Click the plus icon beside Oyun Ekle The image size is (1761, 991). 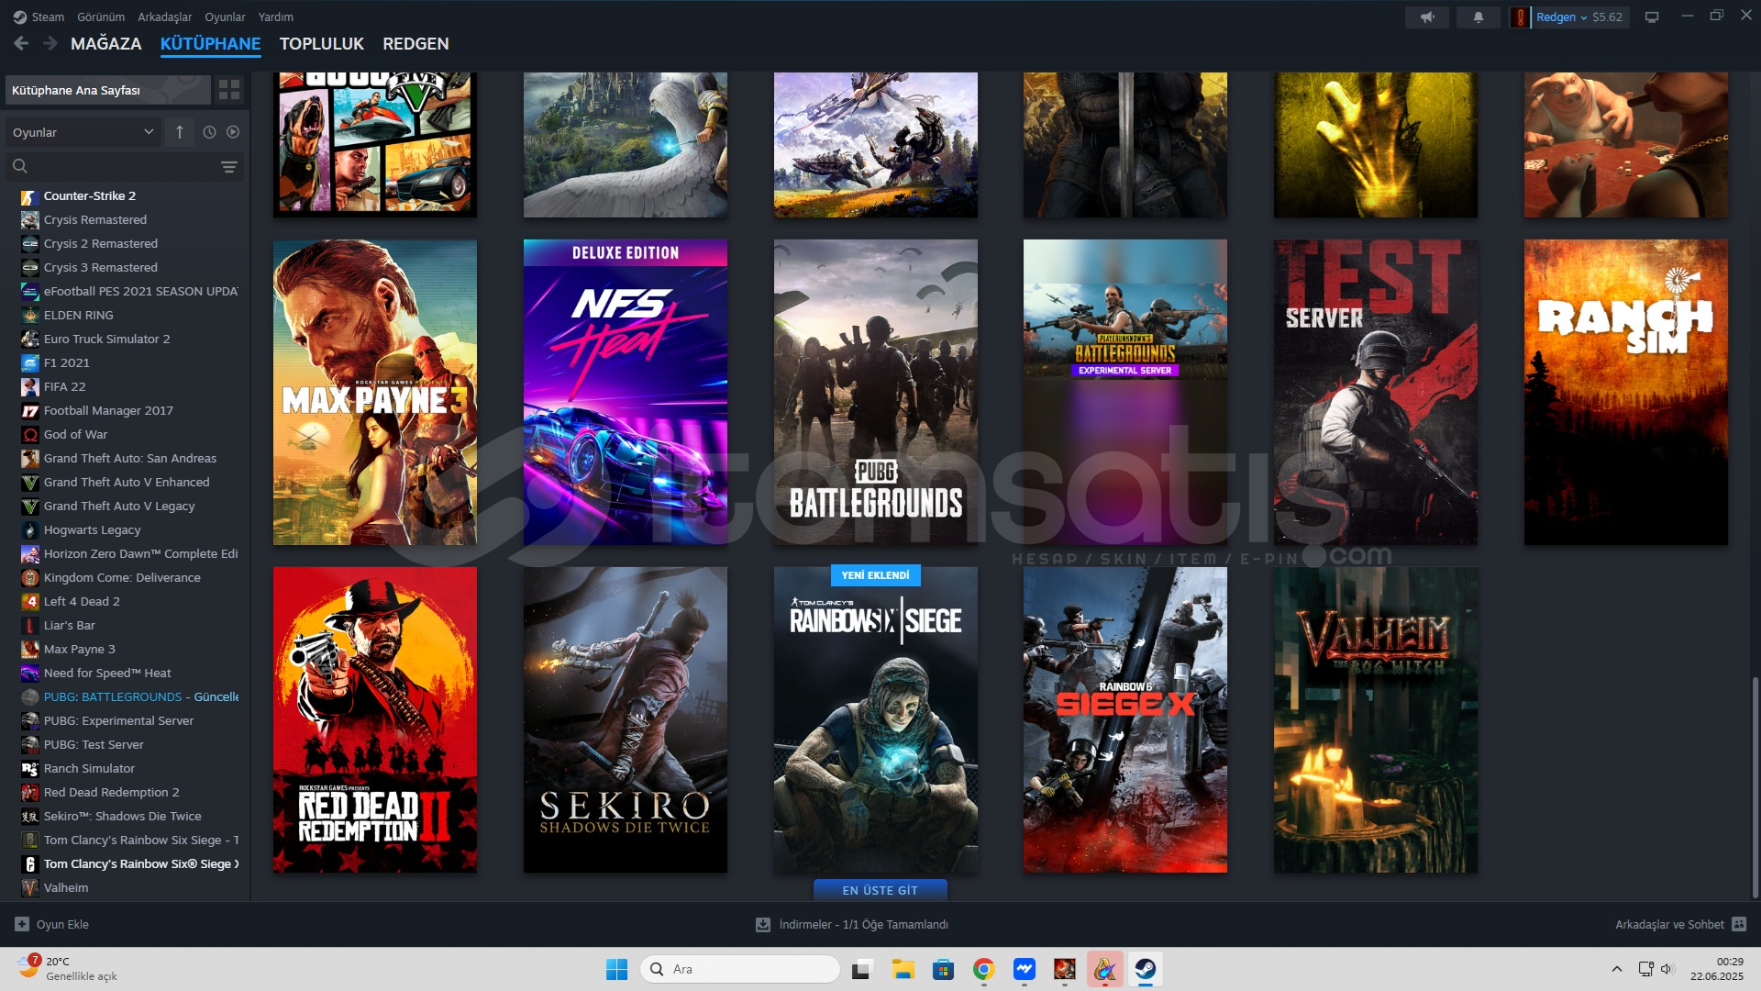click(x=22, y=924)
